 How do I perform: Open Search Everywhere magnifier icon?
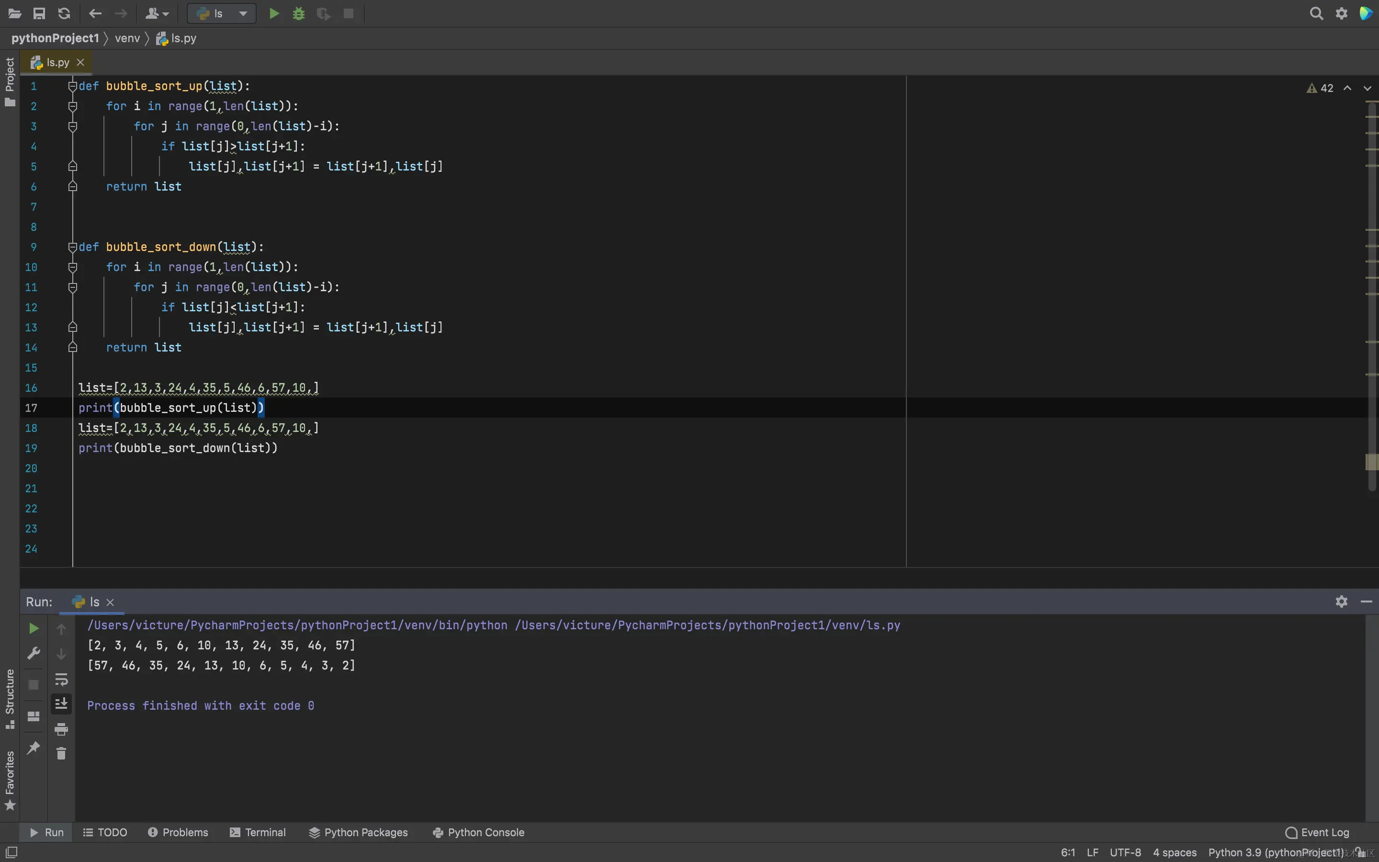pyautogui.click(x=1316, y=14)
